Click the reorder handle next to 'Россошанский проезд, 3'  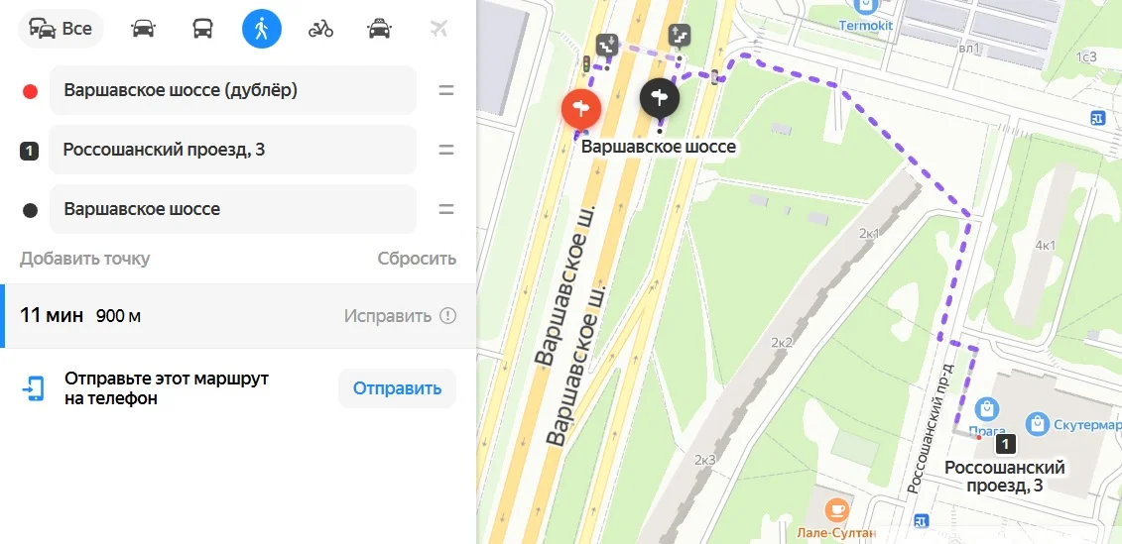click(x=446, y=150)
